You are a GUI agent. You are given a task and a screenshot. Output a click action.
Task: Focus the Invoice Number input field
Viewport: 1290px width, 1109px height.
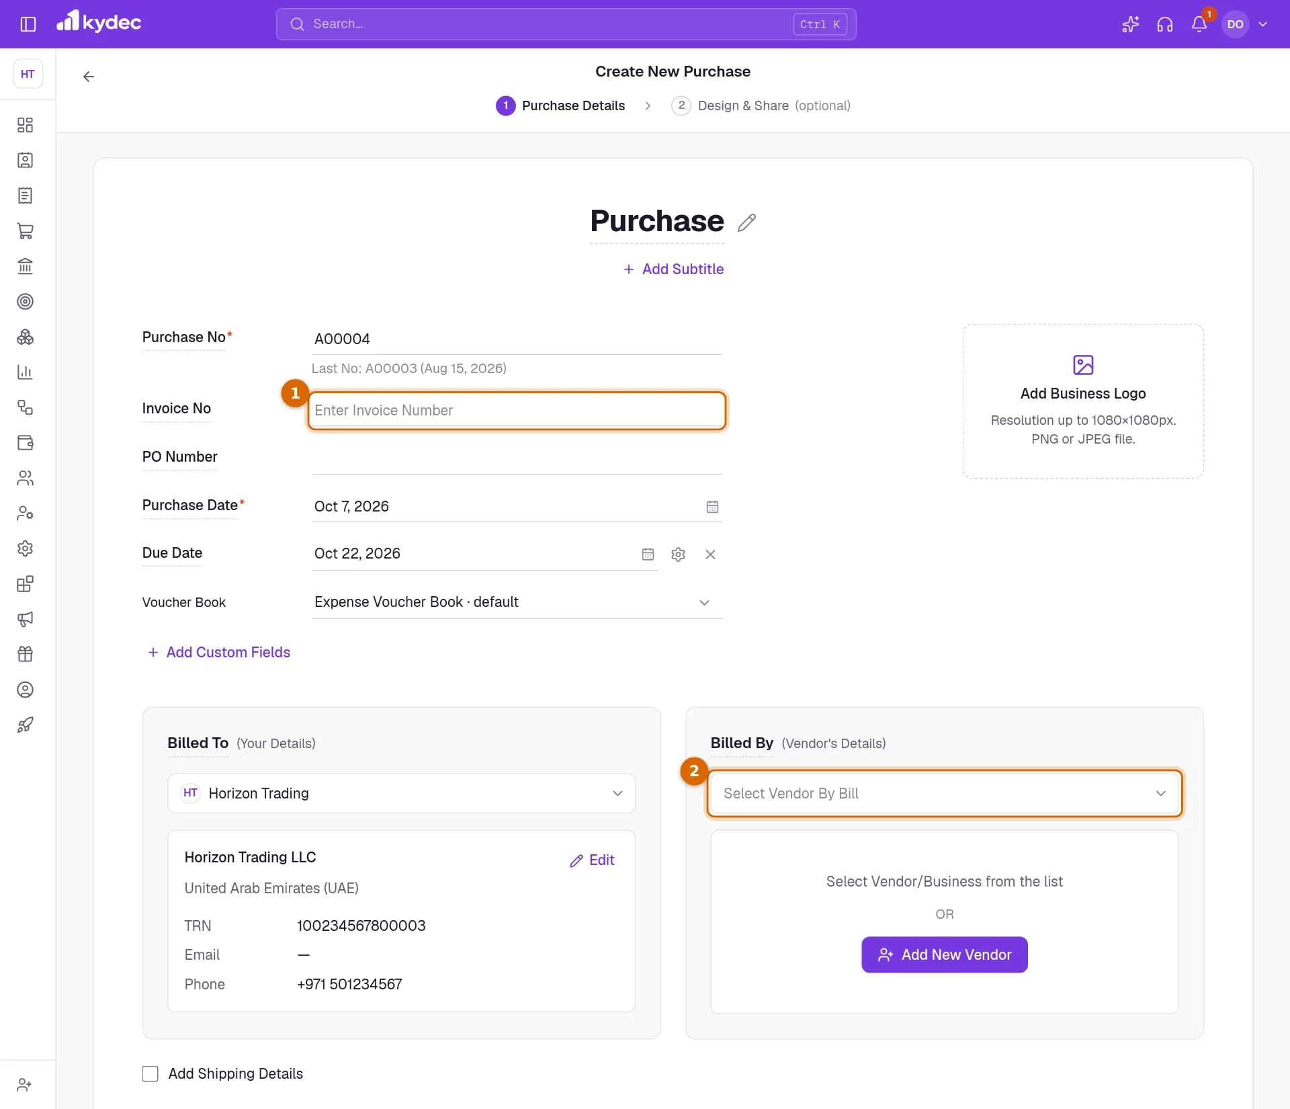pos(517,411)
